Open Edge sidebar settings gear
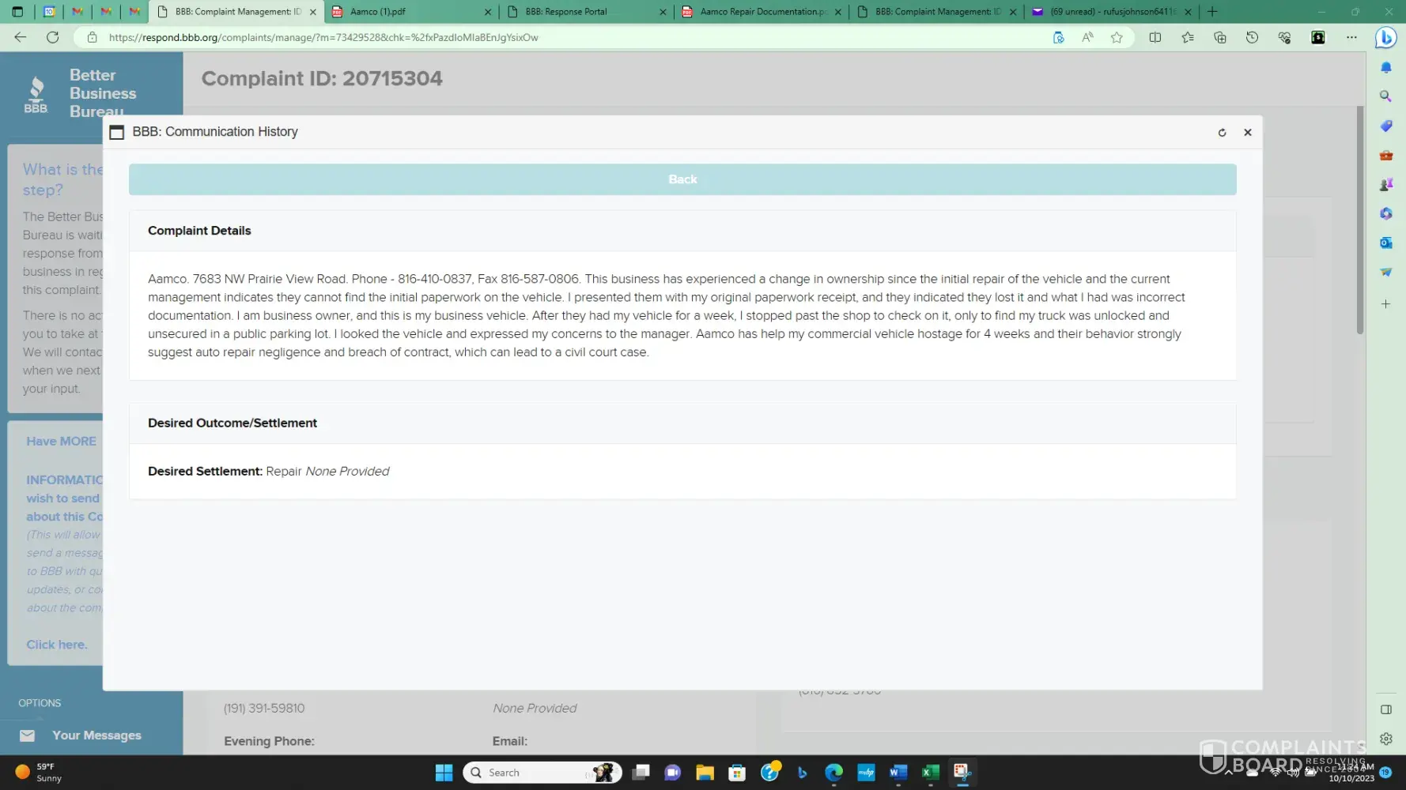Image resolution: width=1406 pixels, height=790 pixels. click(1386, 739)
